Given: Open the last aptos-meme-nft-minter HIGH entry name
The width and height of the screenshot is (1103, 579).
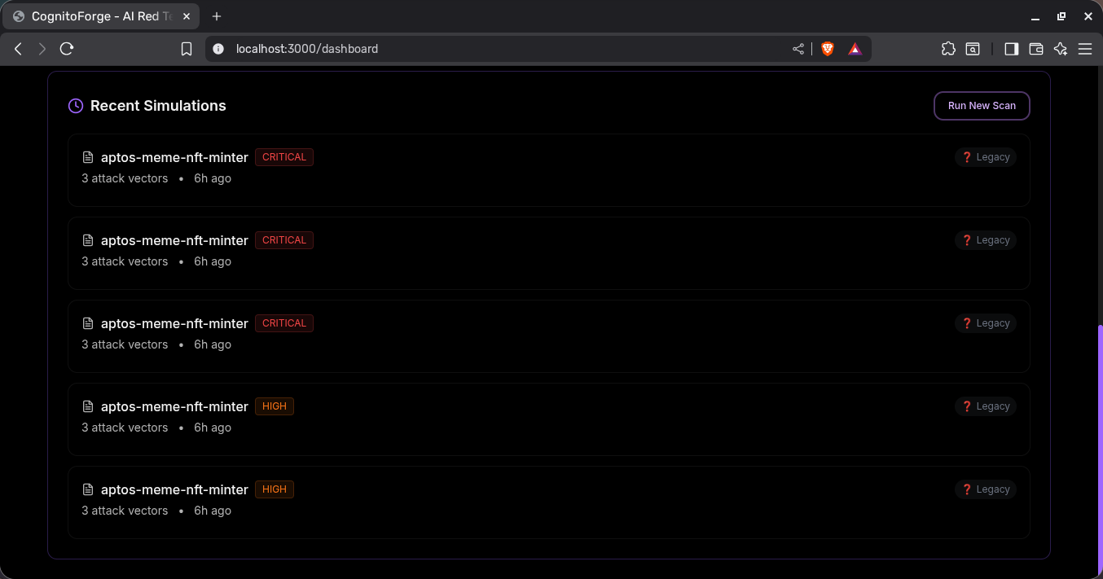Looking at the screenshot, I should 174,489.
